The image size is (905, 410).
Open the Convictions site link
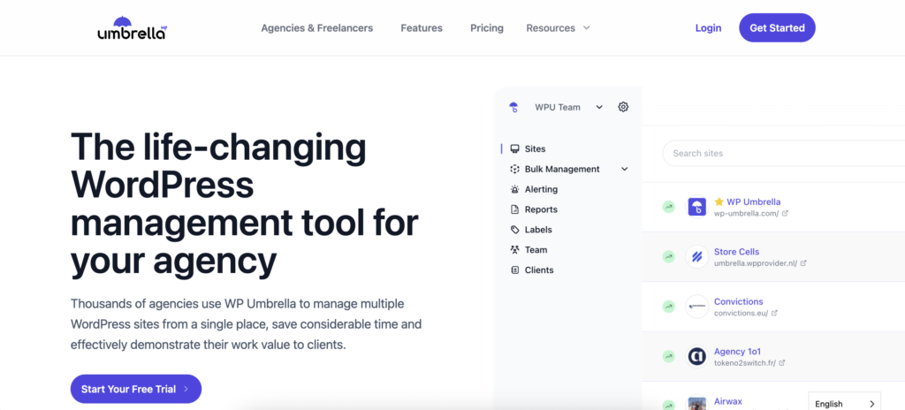point(738,301)
